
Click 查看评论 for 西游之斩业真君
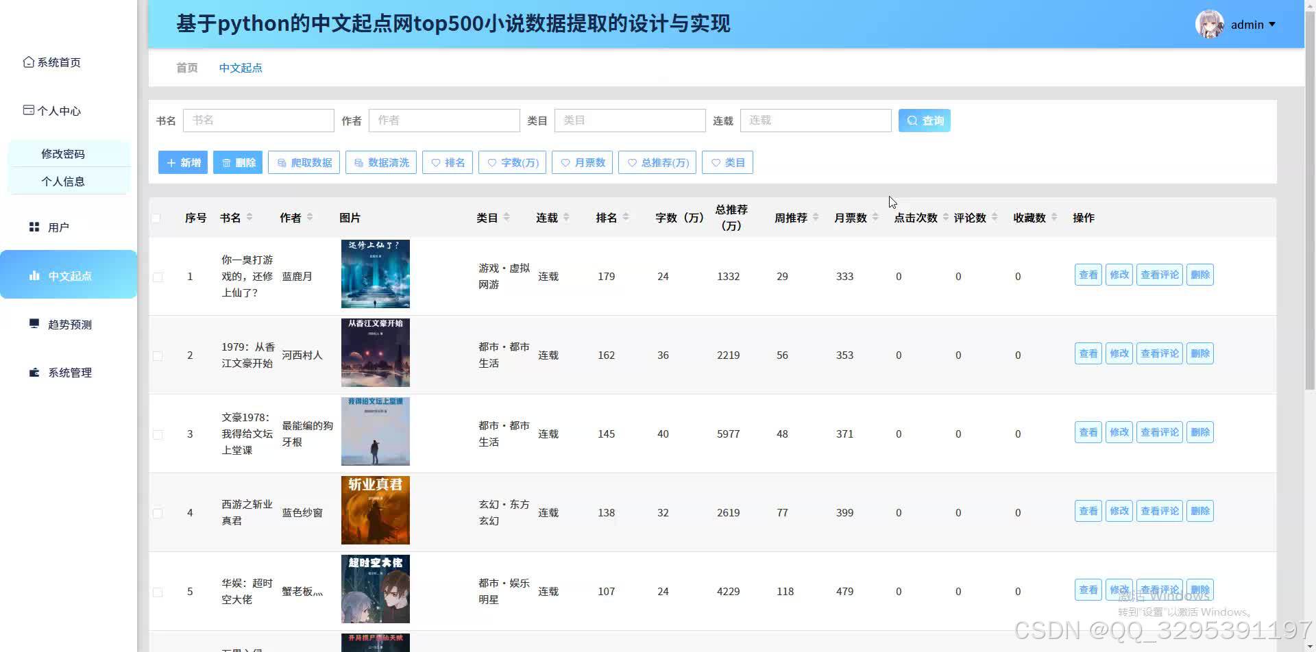pyautogui.click(x=1159, y=510)
